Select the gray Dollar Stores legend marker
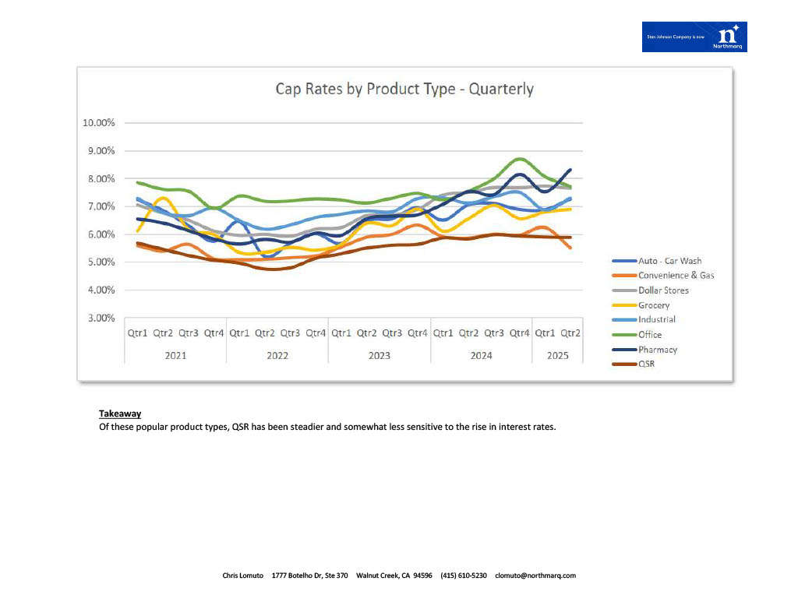 point(623,290)
